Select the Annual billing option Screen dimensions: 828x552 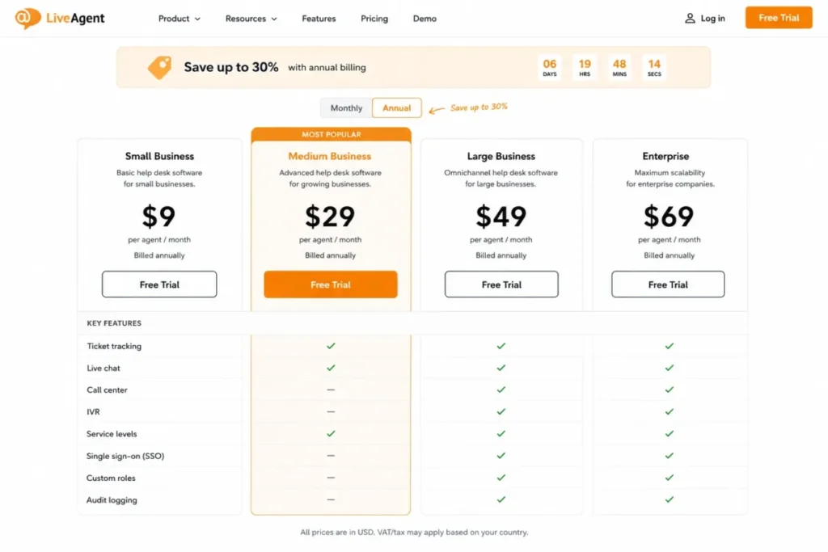click(396, 107)
